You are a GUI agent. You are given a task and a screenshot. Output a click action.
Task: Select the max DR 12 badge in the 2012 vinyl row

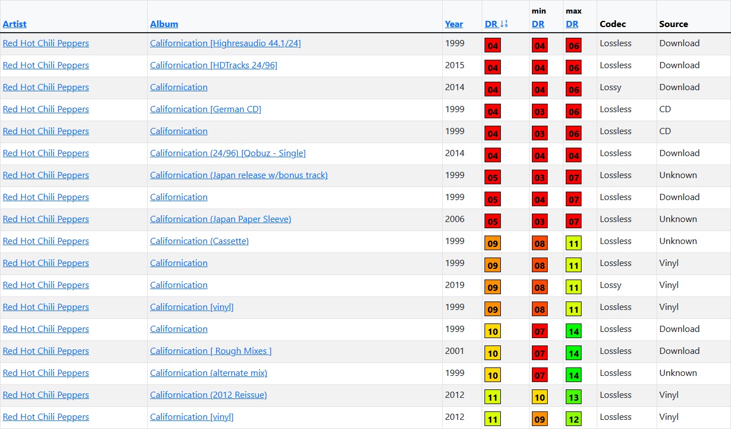point(574,419)
